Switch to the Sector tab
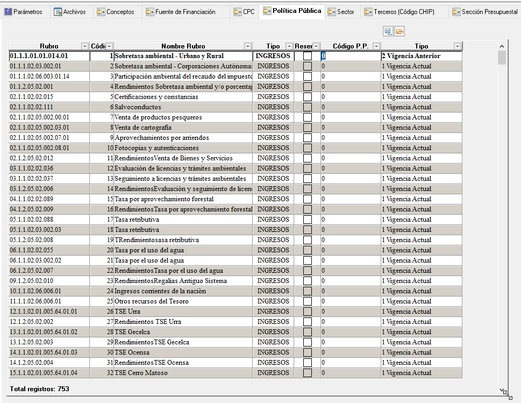Image resolution: width=521 pixels, height=403 pixels. coord(341,12)
